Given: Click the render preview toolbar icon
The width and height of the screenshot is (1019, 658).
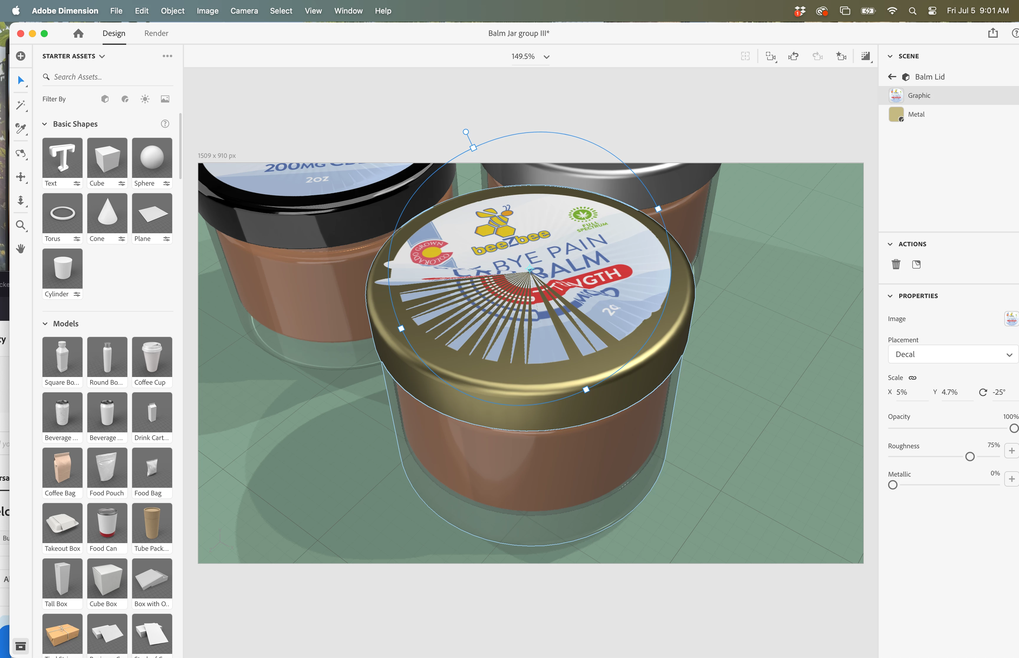Looking at the screenshot, I should click(x=865, y=56).
